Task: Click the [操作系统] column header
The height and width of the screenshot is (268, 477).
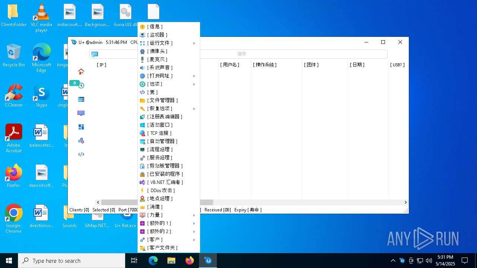Action: [x=265, y=65]
